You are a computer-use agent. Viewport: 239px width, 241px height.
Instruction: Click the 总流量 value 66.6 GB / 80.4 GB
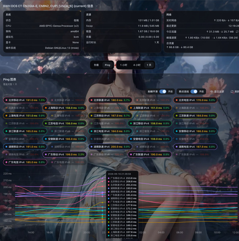180,47
